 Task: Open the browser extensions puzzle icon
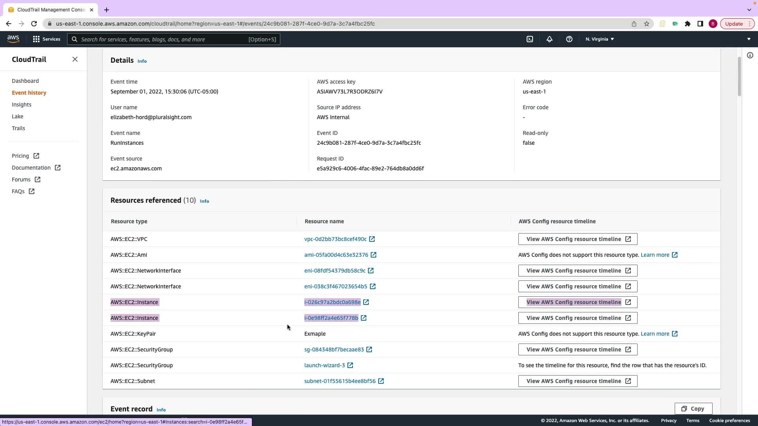point(688,24)
